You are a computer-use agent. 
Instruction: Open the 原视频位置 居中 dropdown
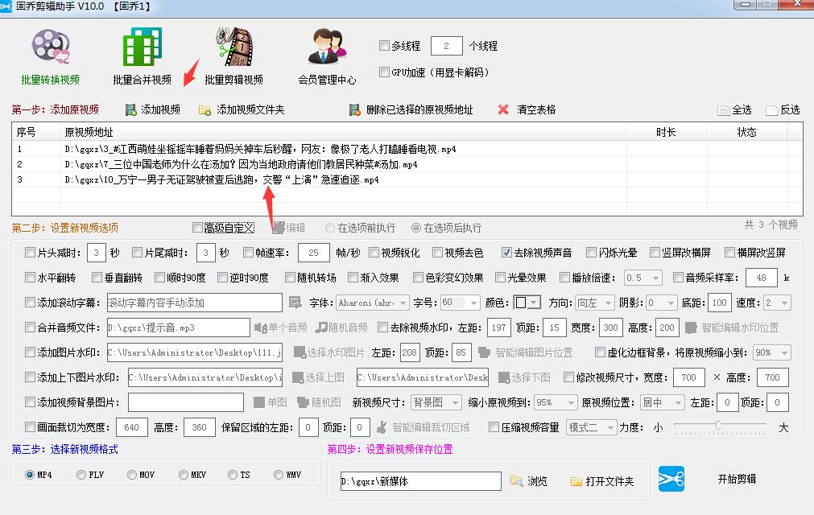click(x=663, y=402)
